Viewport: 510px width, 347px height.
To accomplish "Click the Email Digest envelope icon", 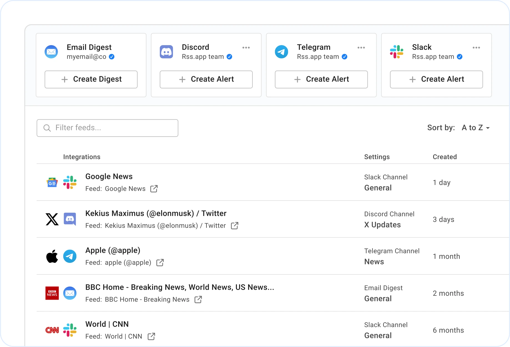I will [51, 52].
